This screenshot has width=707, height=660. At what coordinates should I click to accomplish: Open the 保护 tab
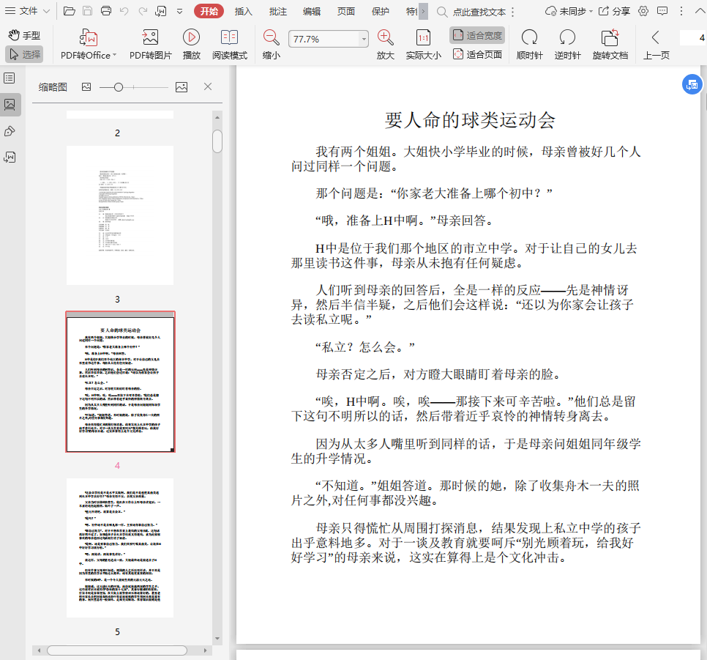click(380, 11)
